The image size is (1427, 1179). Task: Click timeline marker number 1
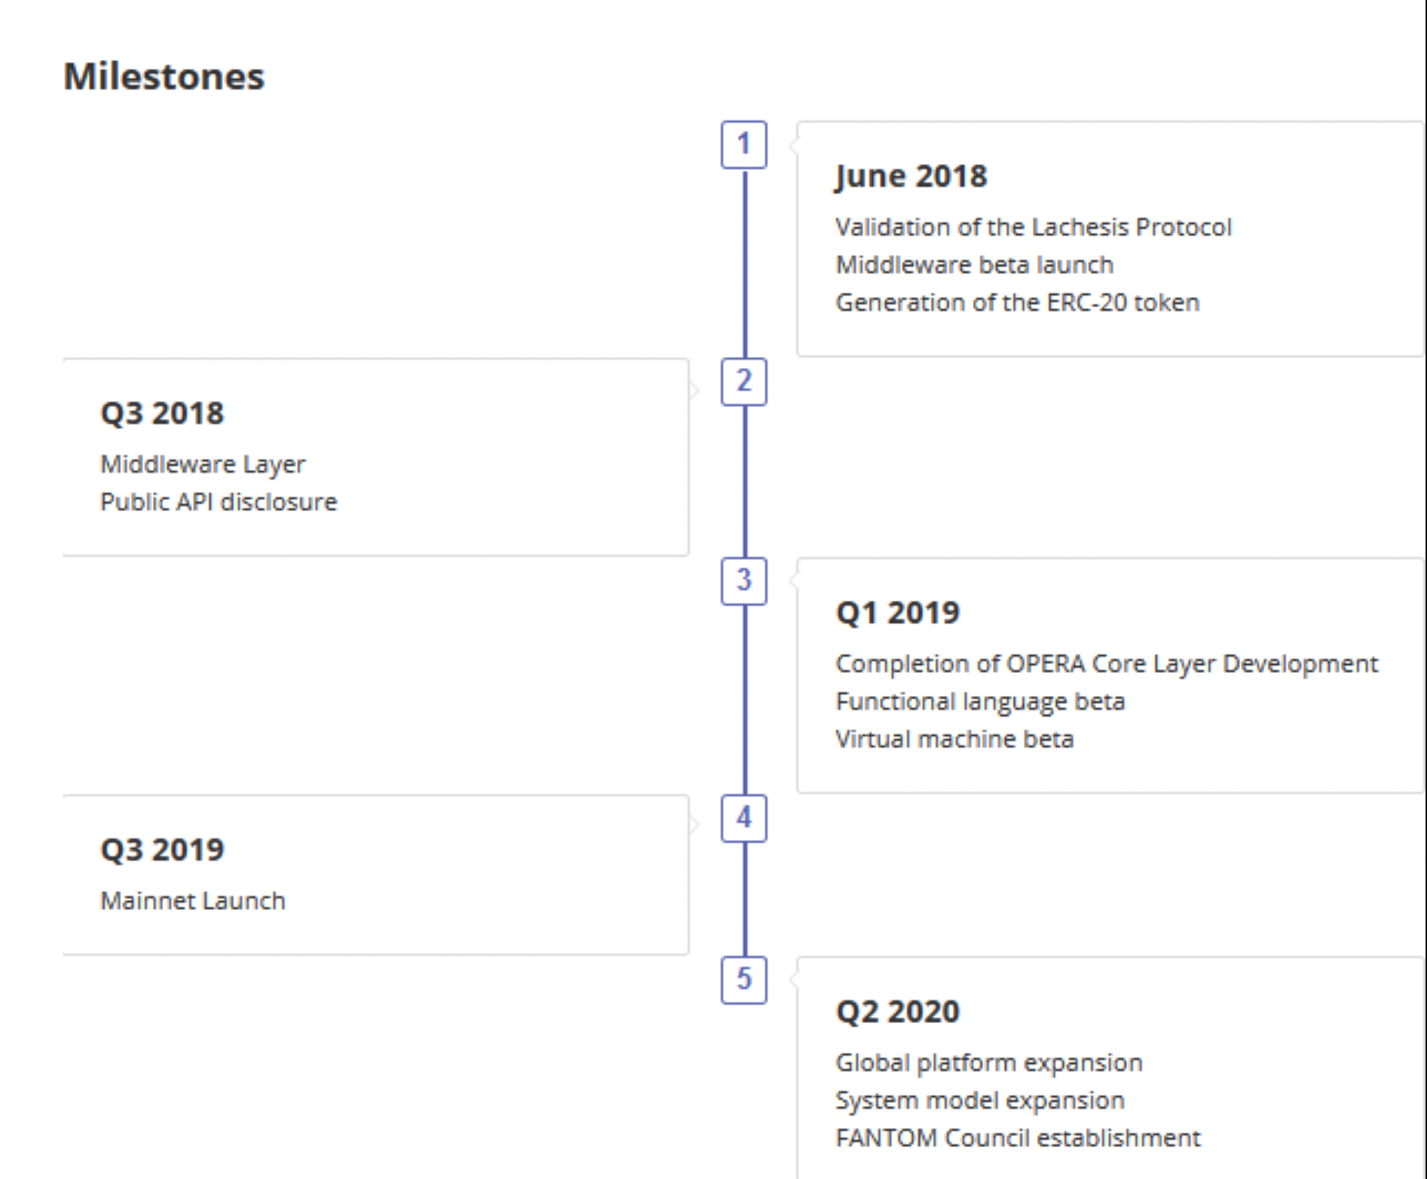744,145
